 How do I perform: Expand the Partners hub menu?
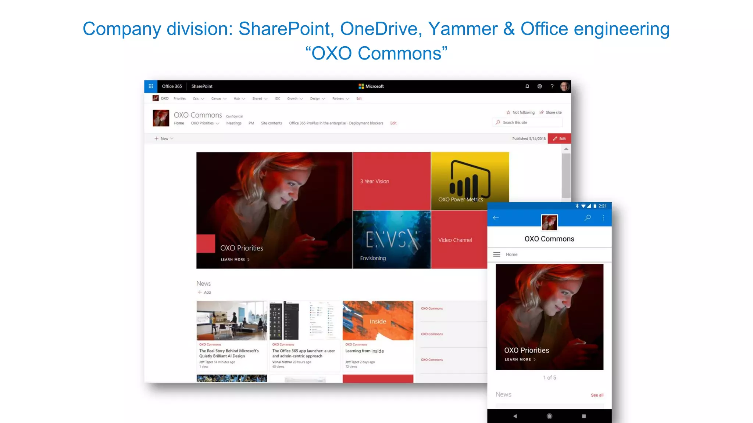[340, 98]
